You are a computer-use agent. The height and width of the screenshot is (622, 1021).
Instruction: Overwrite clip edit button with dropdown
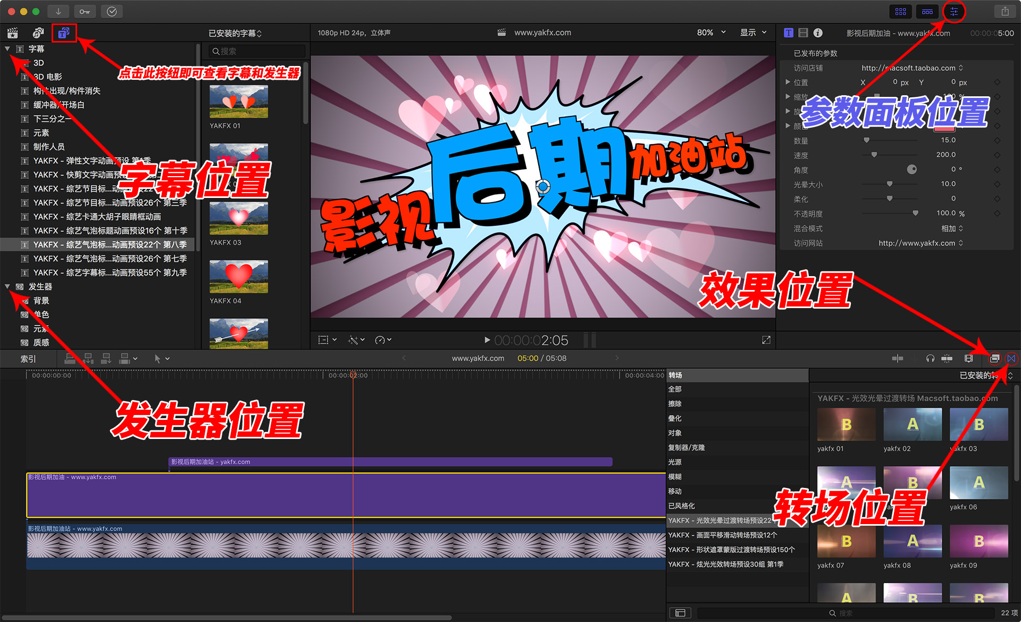[x=128, y=359]
